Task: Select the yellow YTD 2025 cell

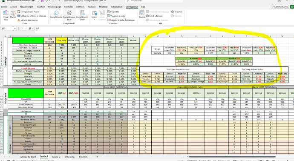Action: tap(62, 40)
